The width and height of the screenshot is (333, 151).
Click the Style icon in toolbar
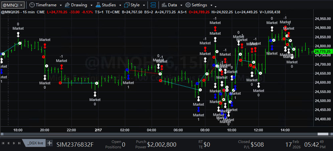[127, 5]
